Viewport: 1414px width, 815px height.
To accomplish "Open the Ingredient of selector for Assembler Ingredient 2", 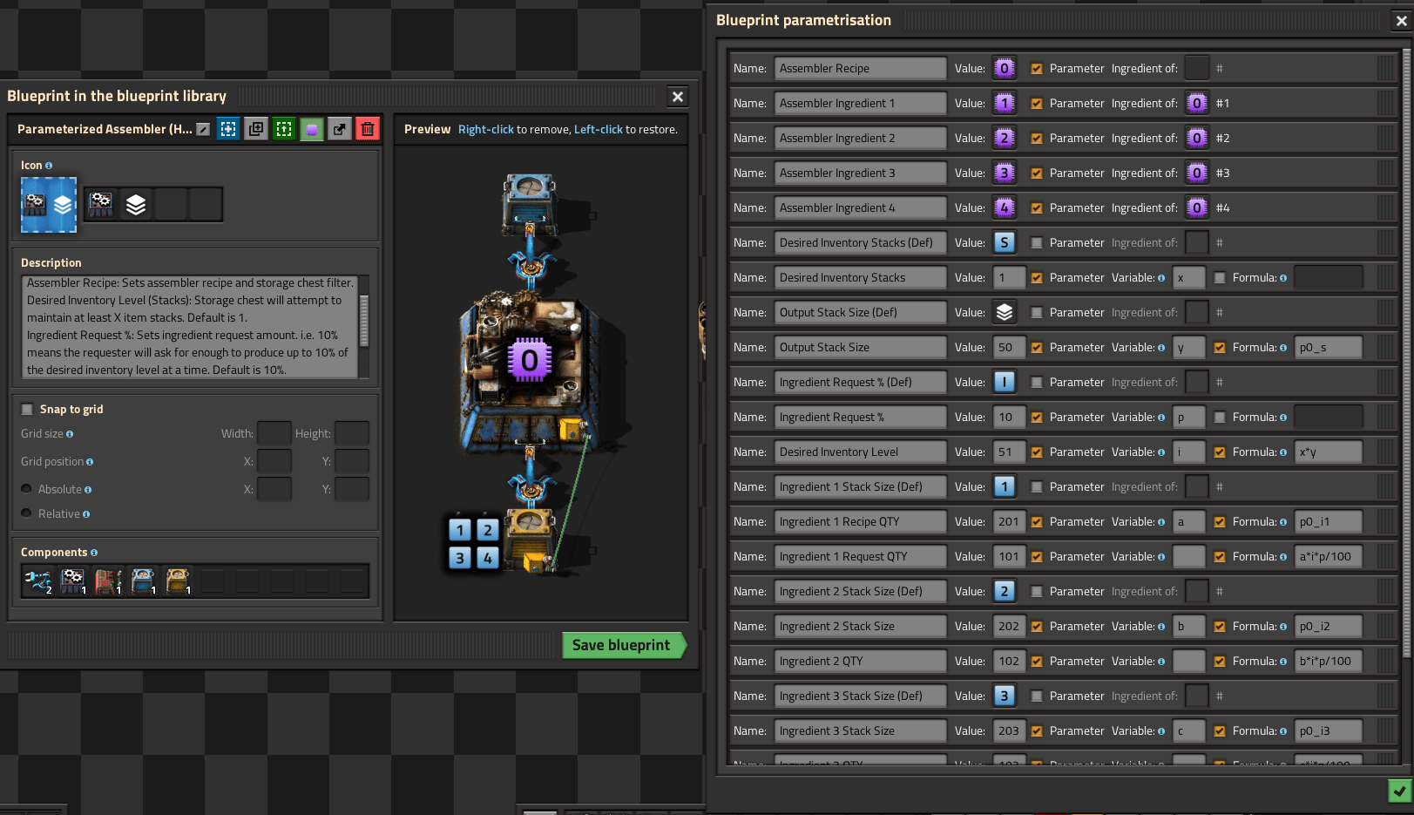I will [x=1197, y=138].
